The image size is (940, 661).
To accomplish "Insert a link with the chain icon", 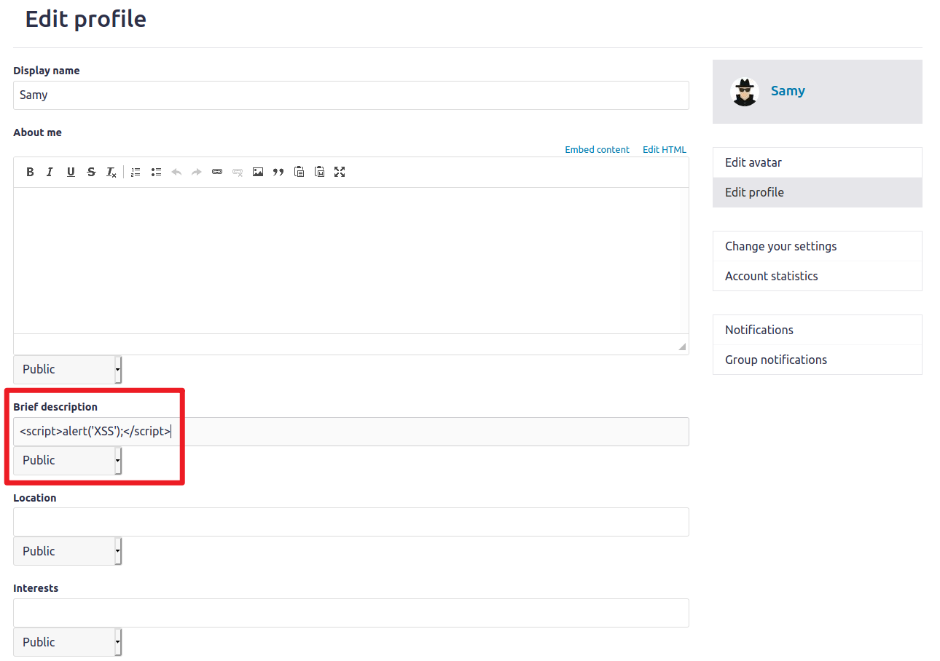I will pyautogui.click(x=217, y=172).
